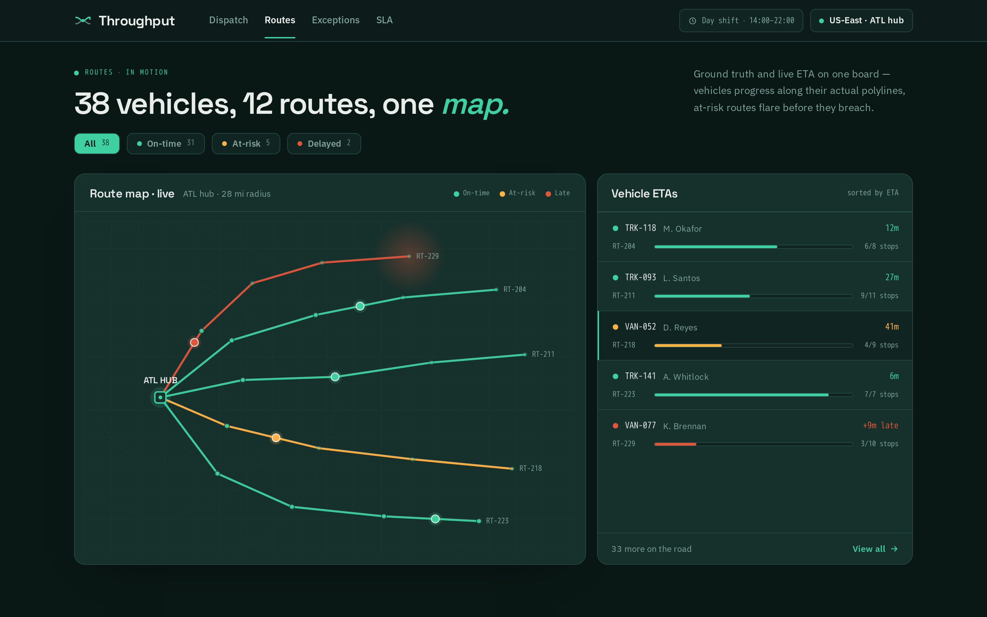The image size is (987, 617).
Task: Filter by On-time 31 vehicles
Action: point(166,144)
